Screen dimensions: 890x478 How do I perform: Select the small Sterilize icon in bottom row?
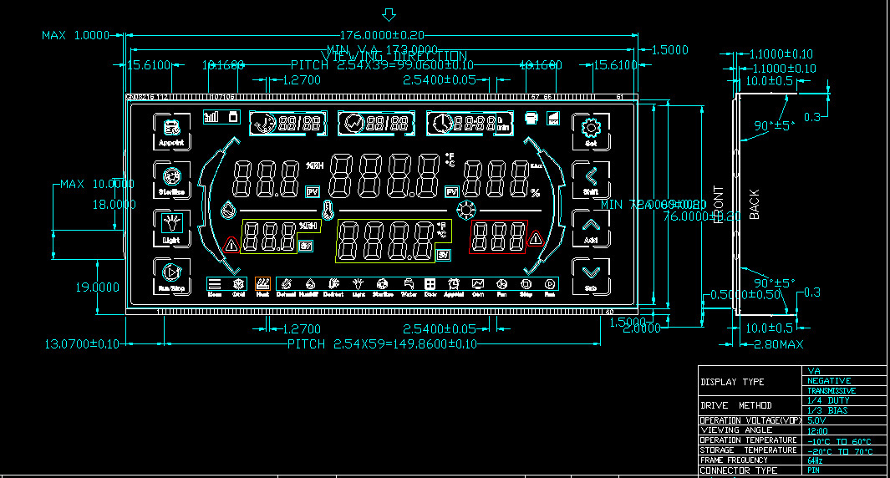click(x=383, y=284)
